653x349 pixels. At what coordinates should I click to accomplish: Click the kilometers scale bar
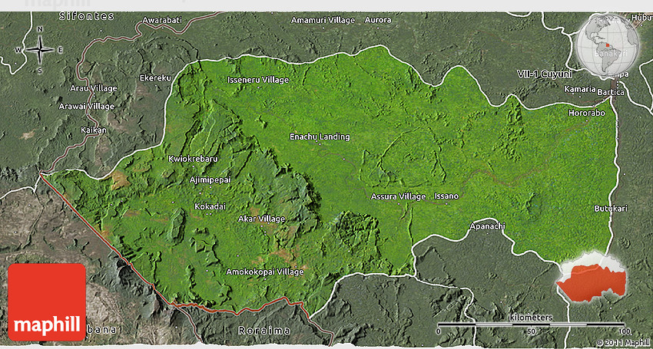pyautogui.click(x=532, y=324)
